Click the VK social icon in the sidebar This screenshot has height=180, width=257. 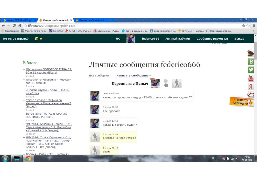[x=251, y=61]
